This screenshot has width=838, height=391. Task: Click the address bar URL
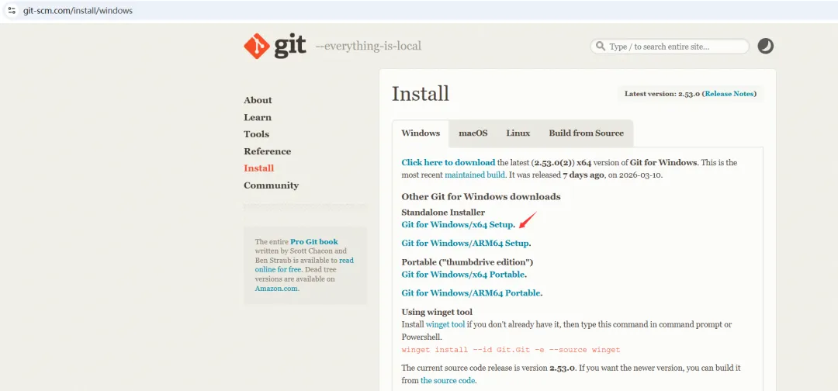[78, 11]
